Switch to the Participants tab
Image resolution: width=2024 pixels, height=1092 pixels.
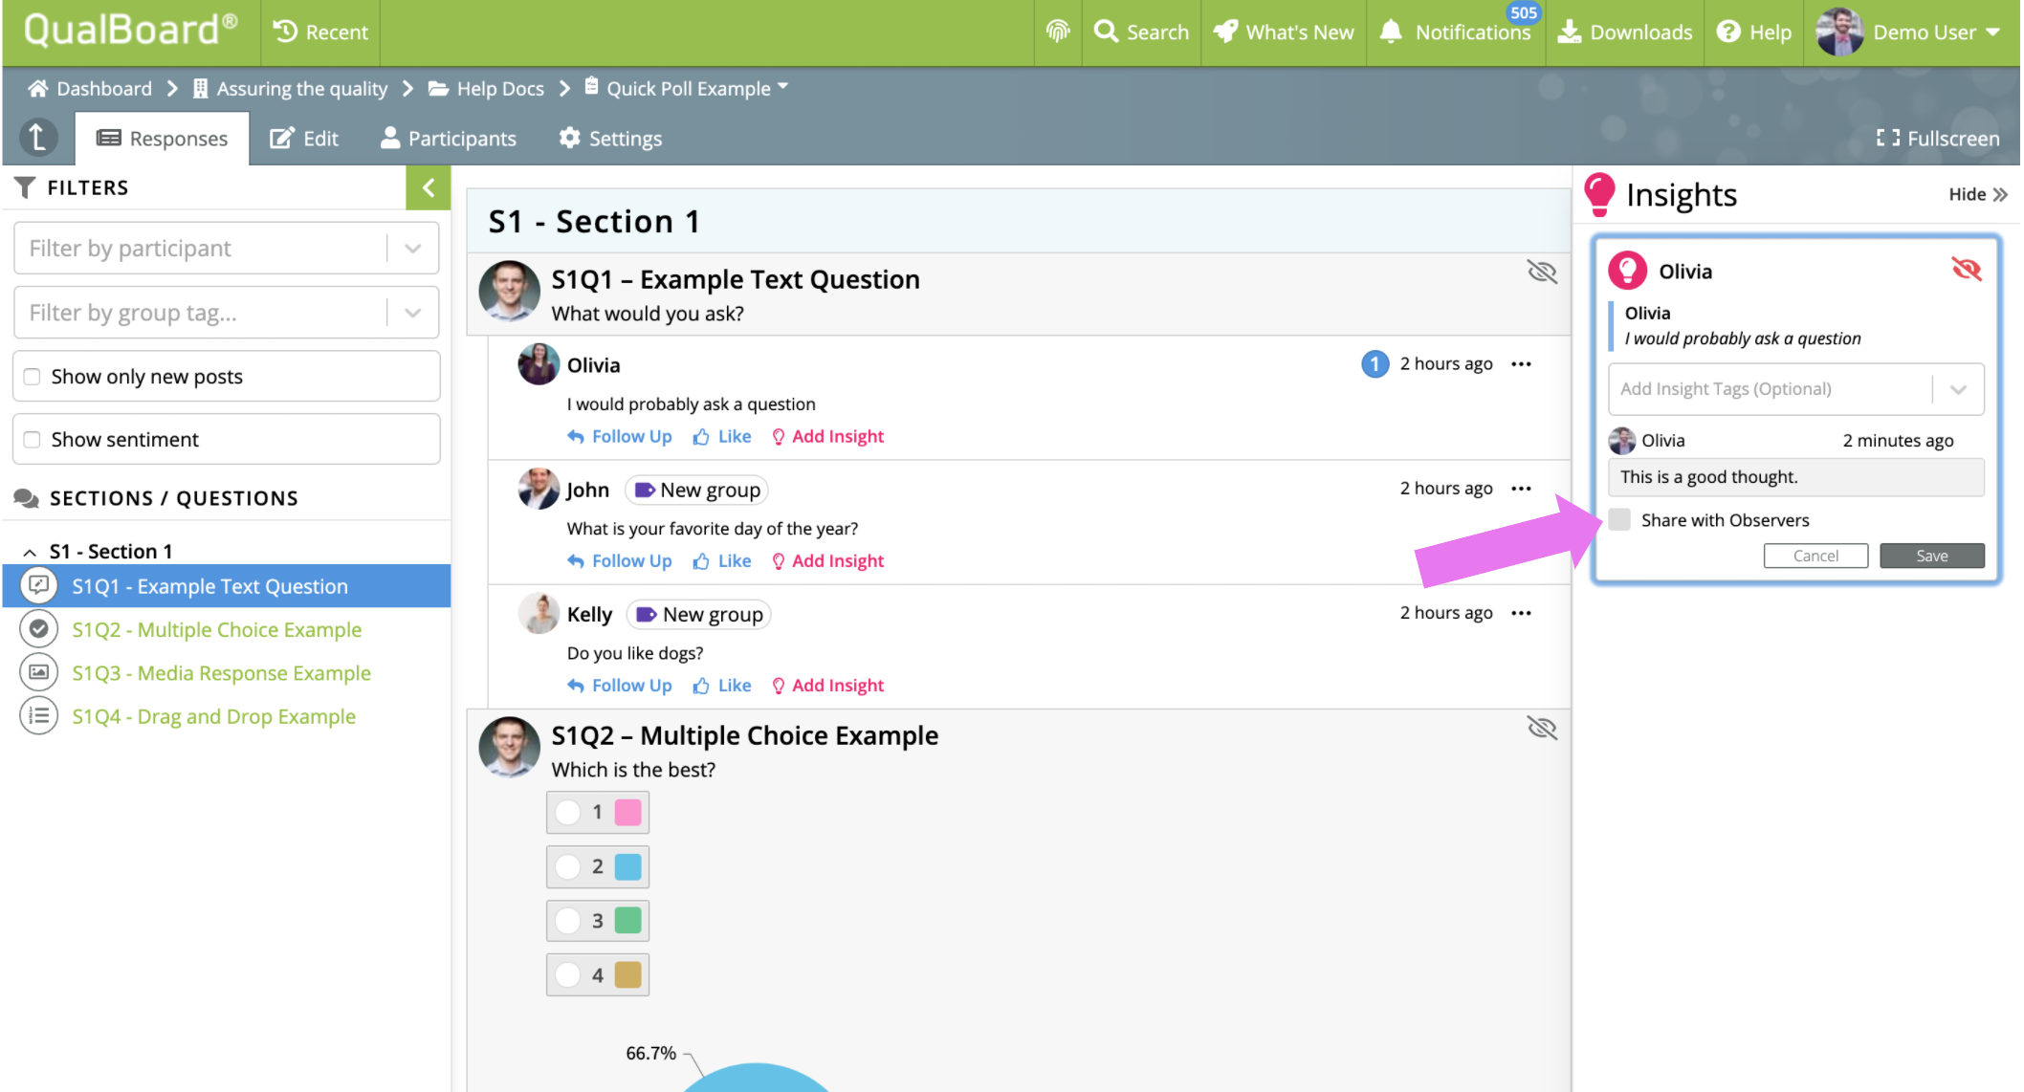tap(449, 139)
